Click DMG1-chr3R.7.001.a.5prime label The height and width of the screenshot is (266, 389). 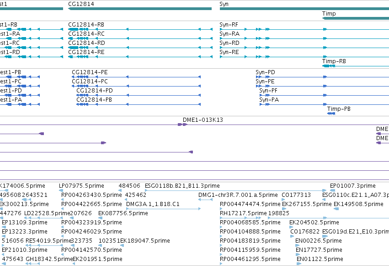point(238,195)
